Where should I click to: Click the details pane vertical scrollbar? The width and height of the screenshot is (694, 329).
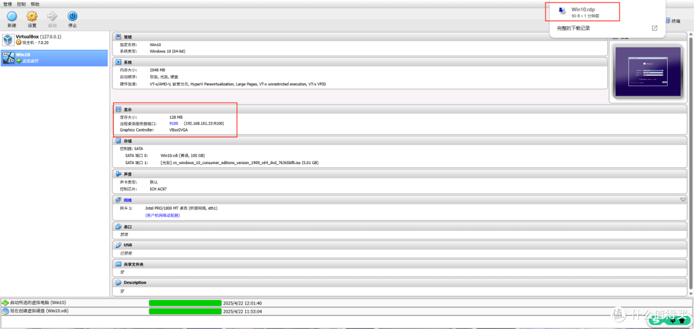coord(691,164)
